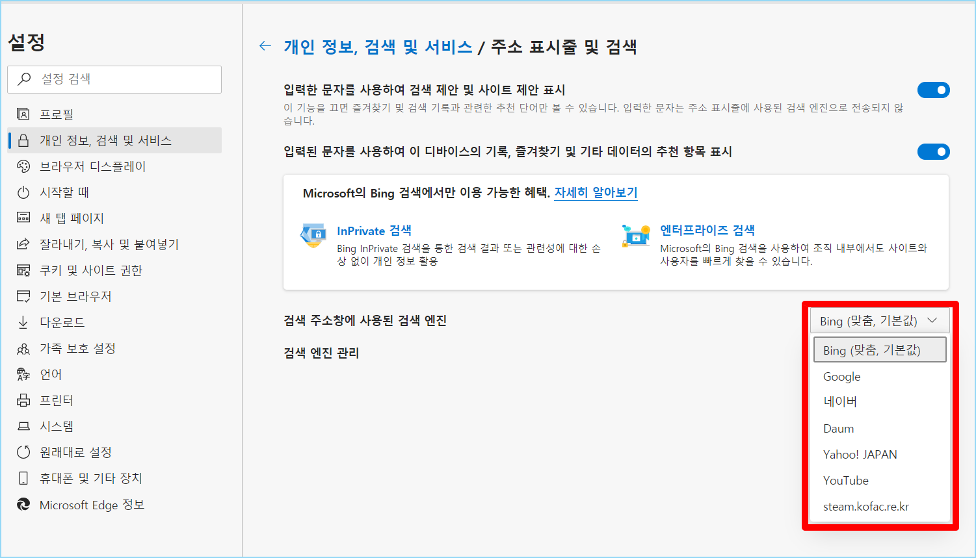This screenshot has height=558, width=976.
Task: Toggle search and site suggestions switch
Action: (x=933, y=90)
